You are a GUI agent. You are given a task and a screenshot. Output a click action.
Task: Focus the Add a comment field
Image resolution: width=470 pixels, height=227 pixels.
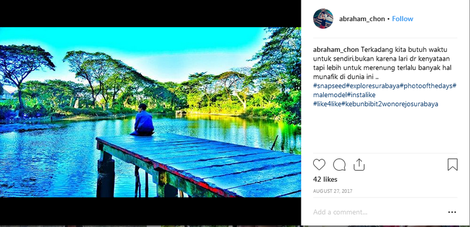378,212
